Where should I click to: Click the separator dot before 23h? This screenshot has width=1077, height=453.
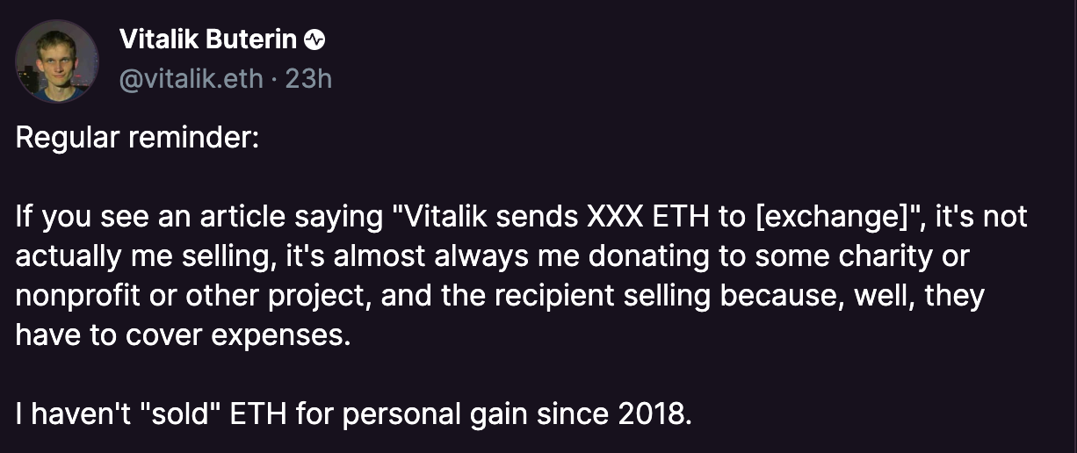click(275, 79)
